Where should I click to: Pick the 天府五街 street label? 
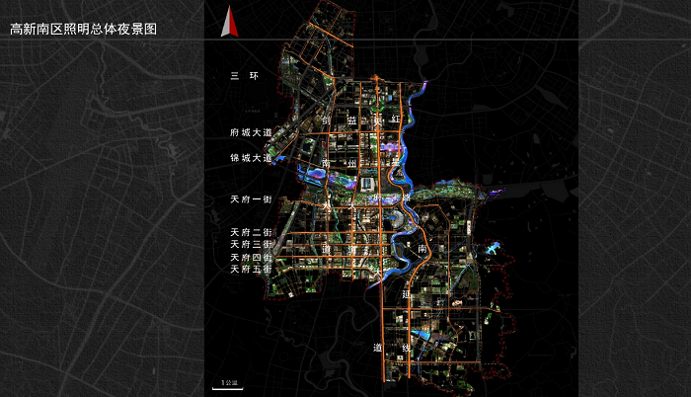(x=250, y=269)
